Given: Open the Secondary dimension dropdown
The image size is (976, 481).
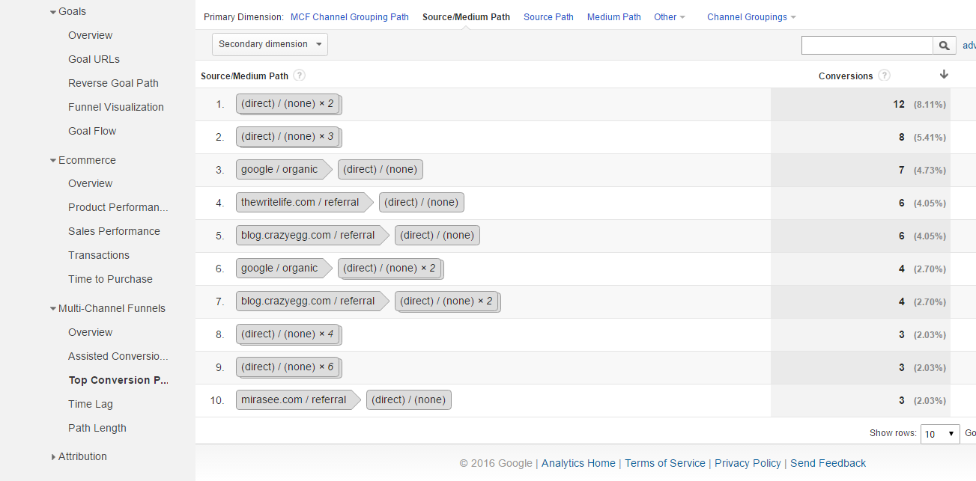Looking at the screenshot, I should pos(270,44).
